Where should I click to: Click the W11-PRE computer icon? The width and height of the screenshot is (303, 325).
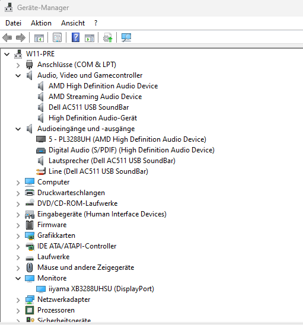pyautogui.click(x=18, y=54)
